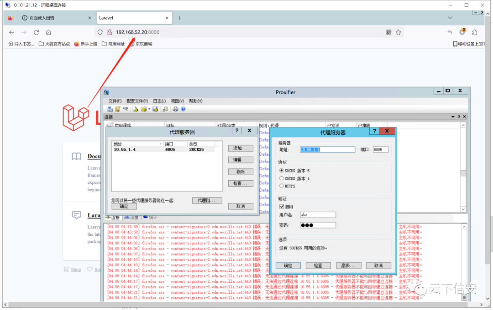Image resolution: width=493 pixels, height=310 pixels.
Task: Toggle pin on Proxifier connections panel
Action: [459, 117]
